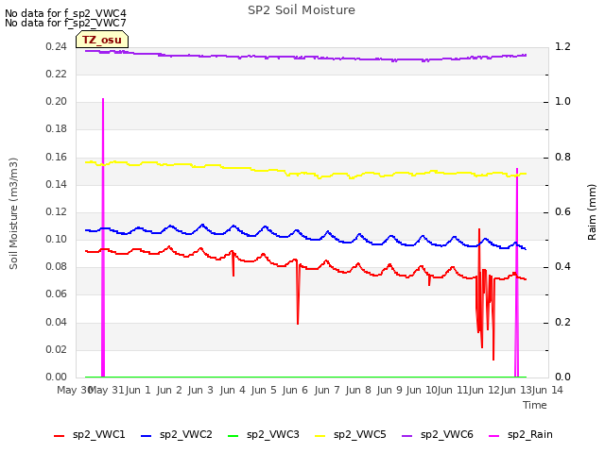The height and width of the screenshot is (453, 605).
Task: Click the Jun 8 x-axis tick label
Action: pos(358,390)
